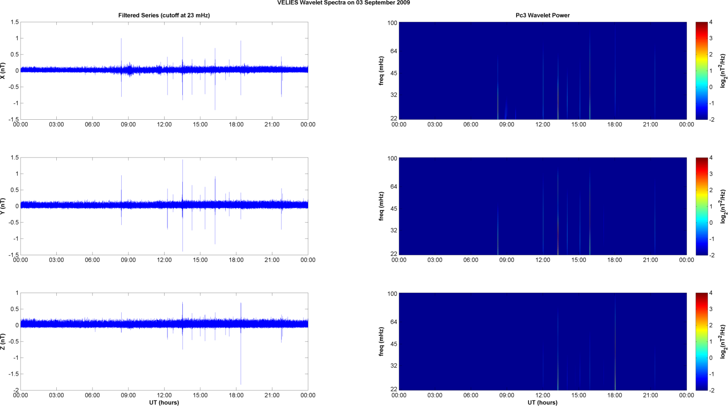Click "freq (mHz)" label of the middle spectrogram
The width and height of the screenshot is (728, 406).
coord(382,206)
